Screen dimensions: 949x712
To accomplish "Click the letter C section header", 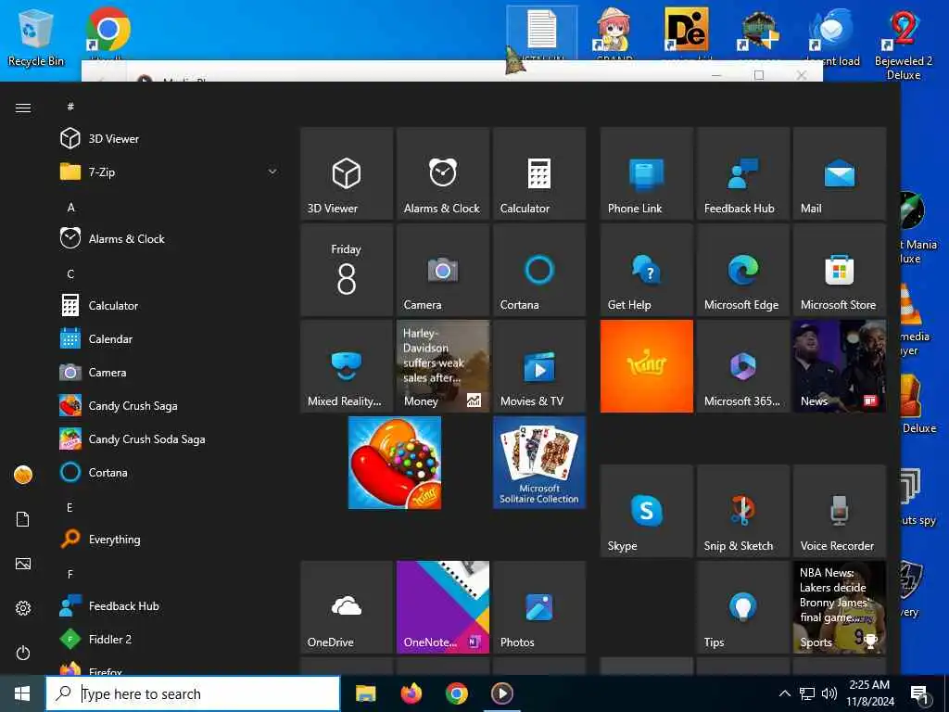I will [x=70, y=274].
